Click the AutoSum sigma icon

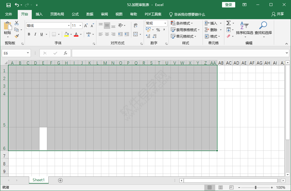[x=228, y=23]
